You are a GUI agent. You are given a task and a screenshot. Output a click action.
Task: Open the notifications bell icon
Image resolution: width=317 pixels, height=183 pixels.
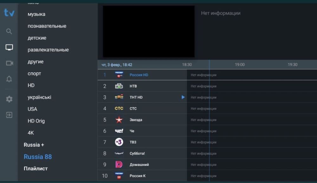pos(9,79)
